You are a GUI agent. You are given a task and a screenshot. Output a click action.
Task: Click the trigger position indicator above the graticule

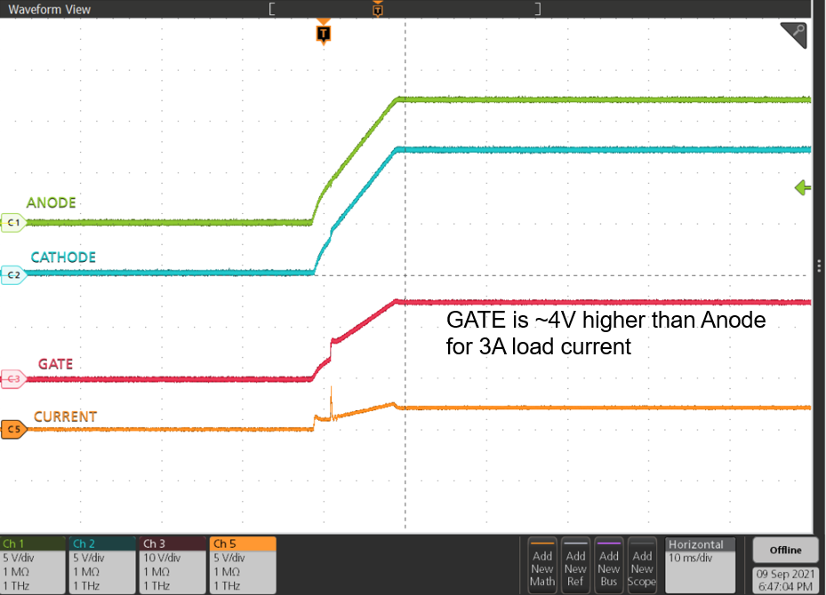pos(378,10)
